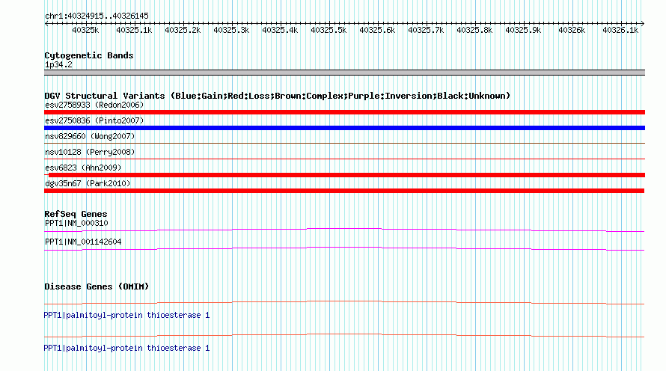Click the 40326.1k ruler tick label
The height and width of the screenshot is (371, 666).
click(620, 30)
